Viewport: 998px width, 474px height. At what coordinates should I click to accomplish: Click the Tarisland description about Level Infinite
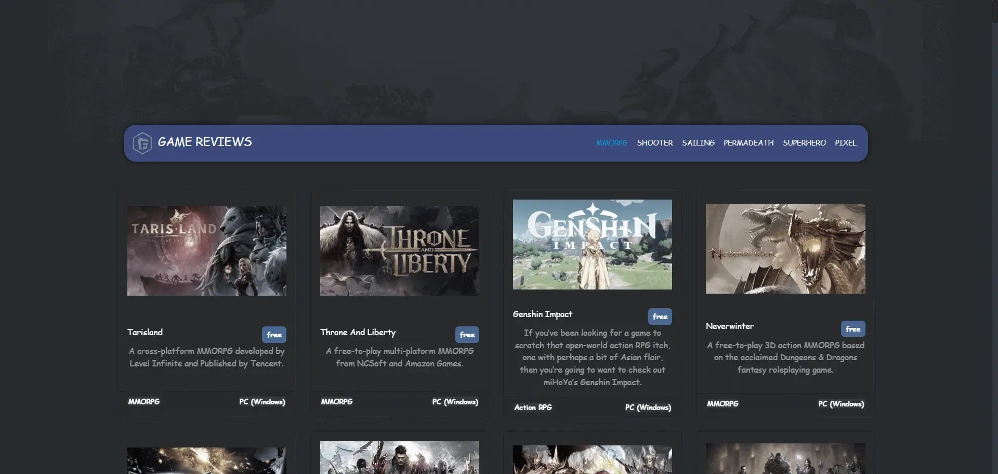click(x=207, y=357)
